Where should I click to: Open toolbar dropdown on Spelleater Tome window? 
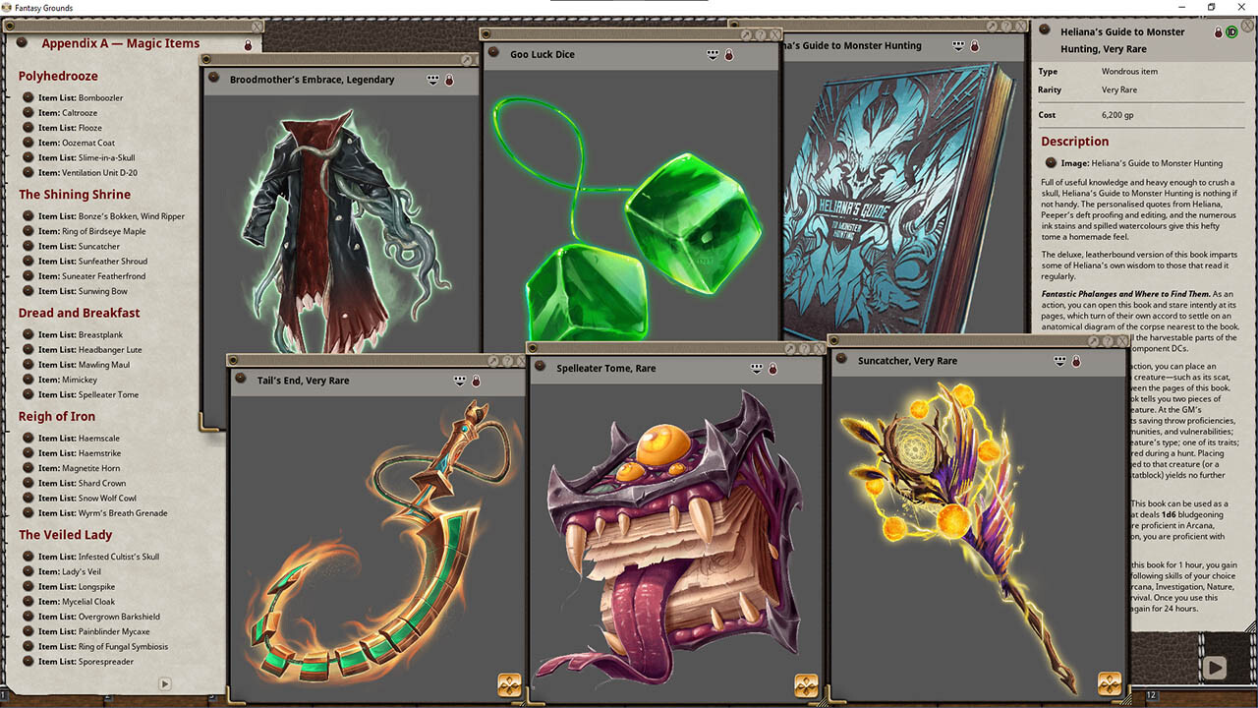tap(756, 368)
